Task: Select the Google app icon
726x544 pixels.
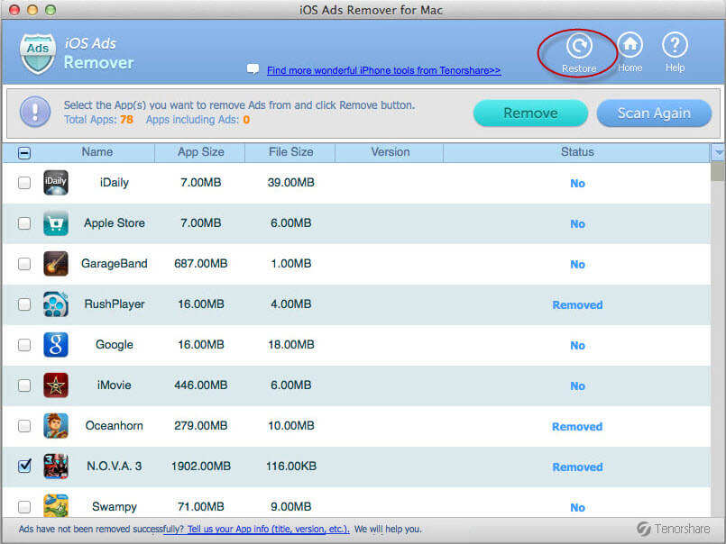Action: pyautogui.click(x=56, y=345)
